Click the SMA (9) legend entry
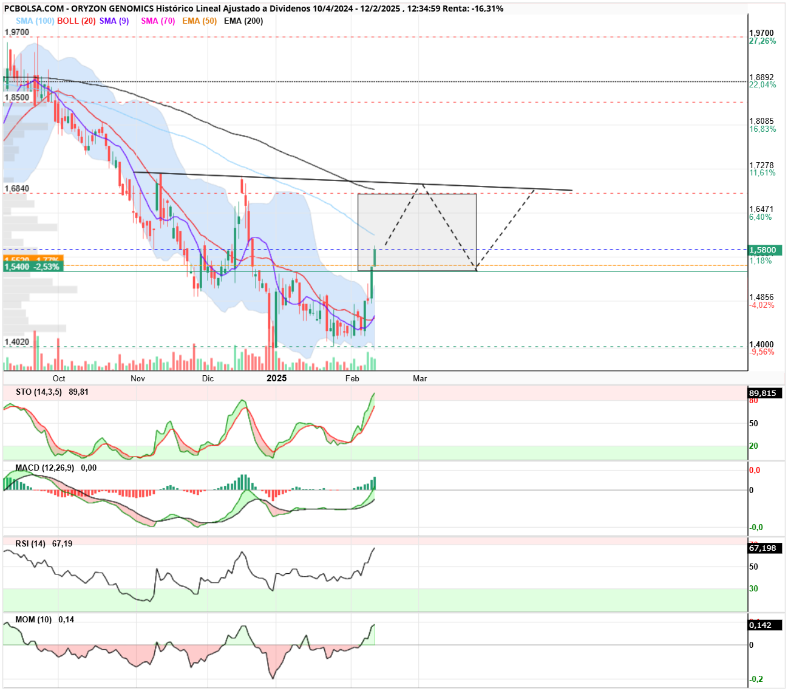 pyautogui.click(x=114, y=21)
